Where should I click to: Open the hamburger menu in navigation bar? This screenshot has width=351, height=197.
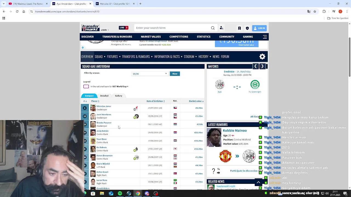(x=265, y=37)
